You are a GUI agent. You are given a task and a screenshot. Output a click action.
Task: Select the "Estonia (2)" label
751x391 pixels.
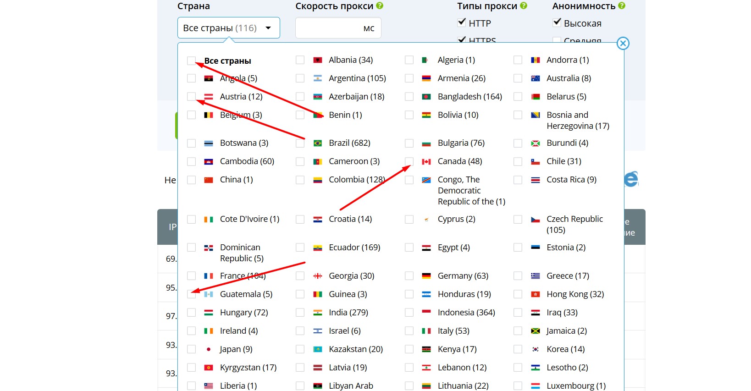(566, 248)
